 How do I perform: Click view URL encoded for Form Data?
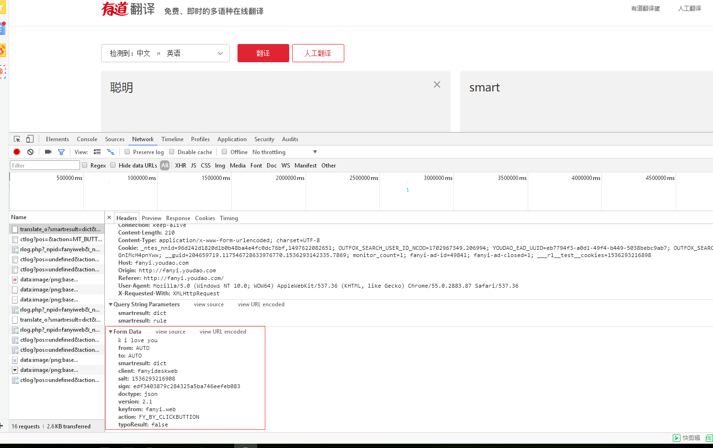click(x=223, y=332)
